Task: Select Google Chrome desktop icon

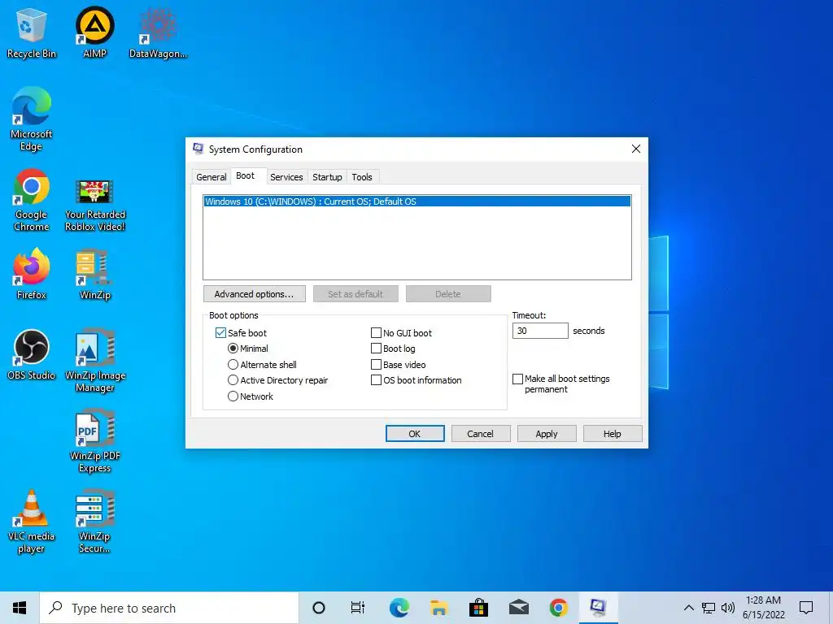Action: [32, 200]
